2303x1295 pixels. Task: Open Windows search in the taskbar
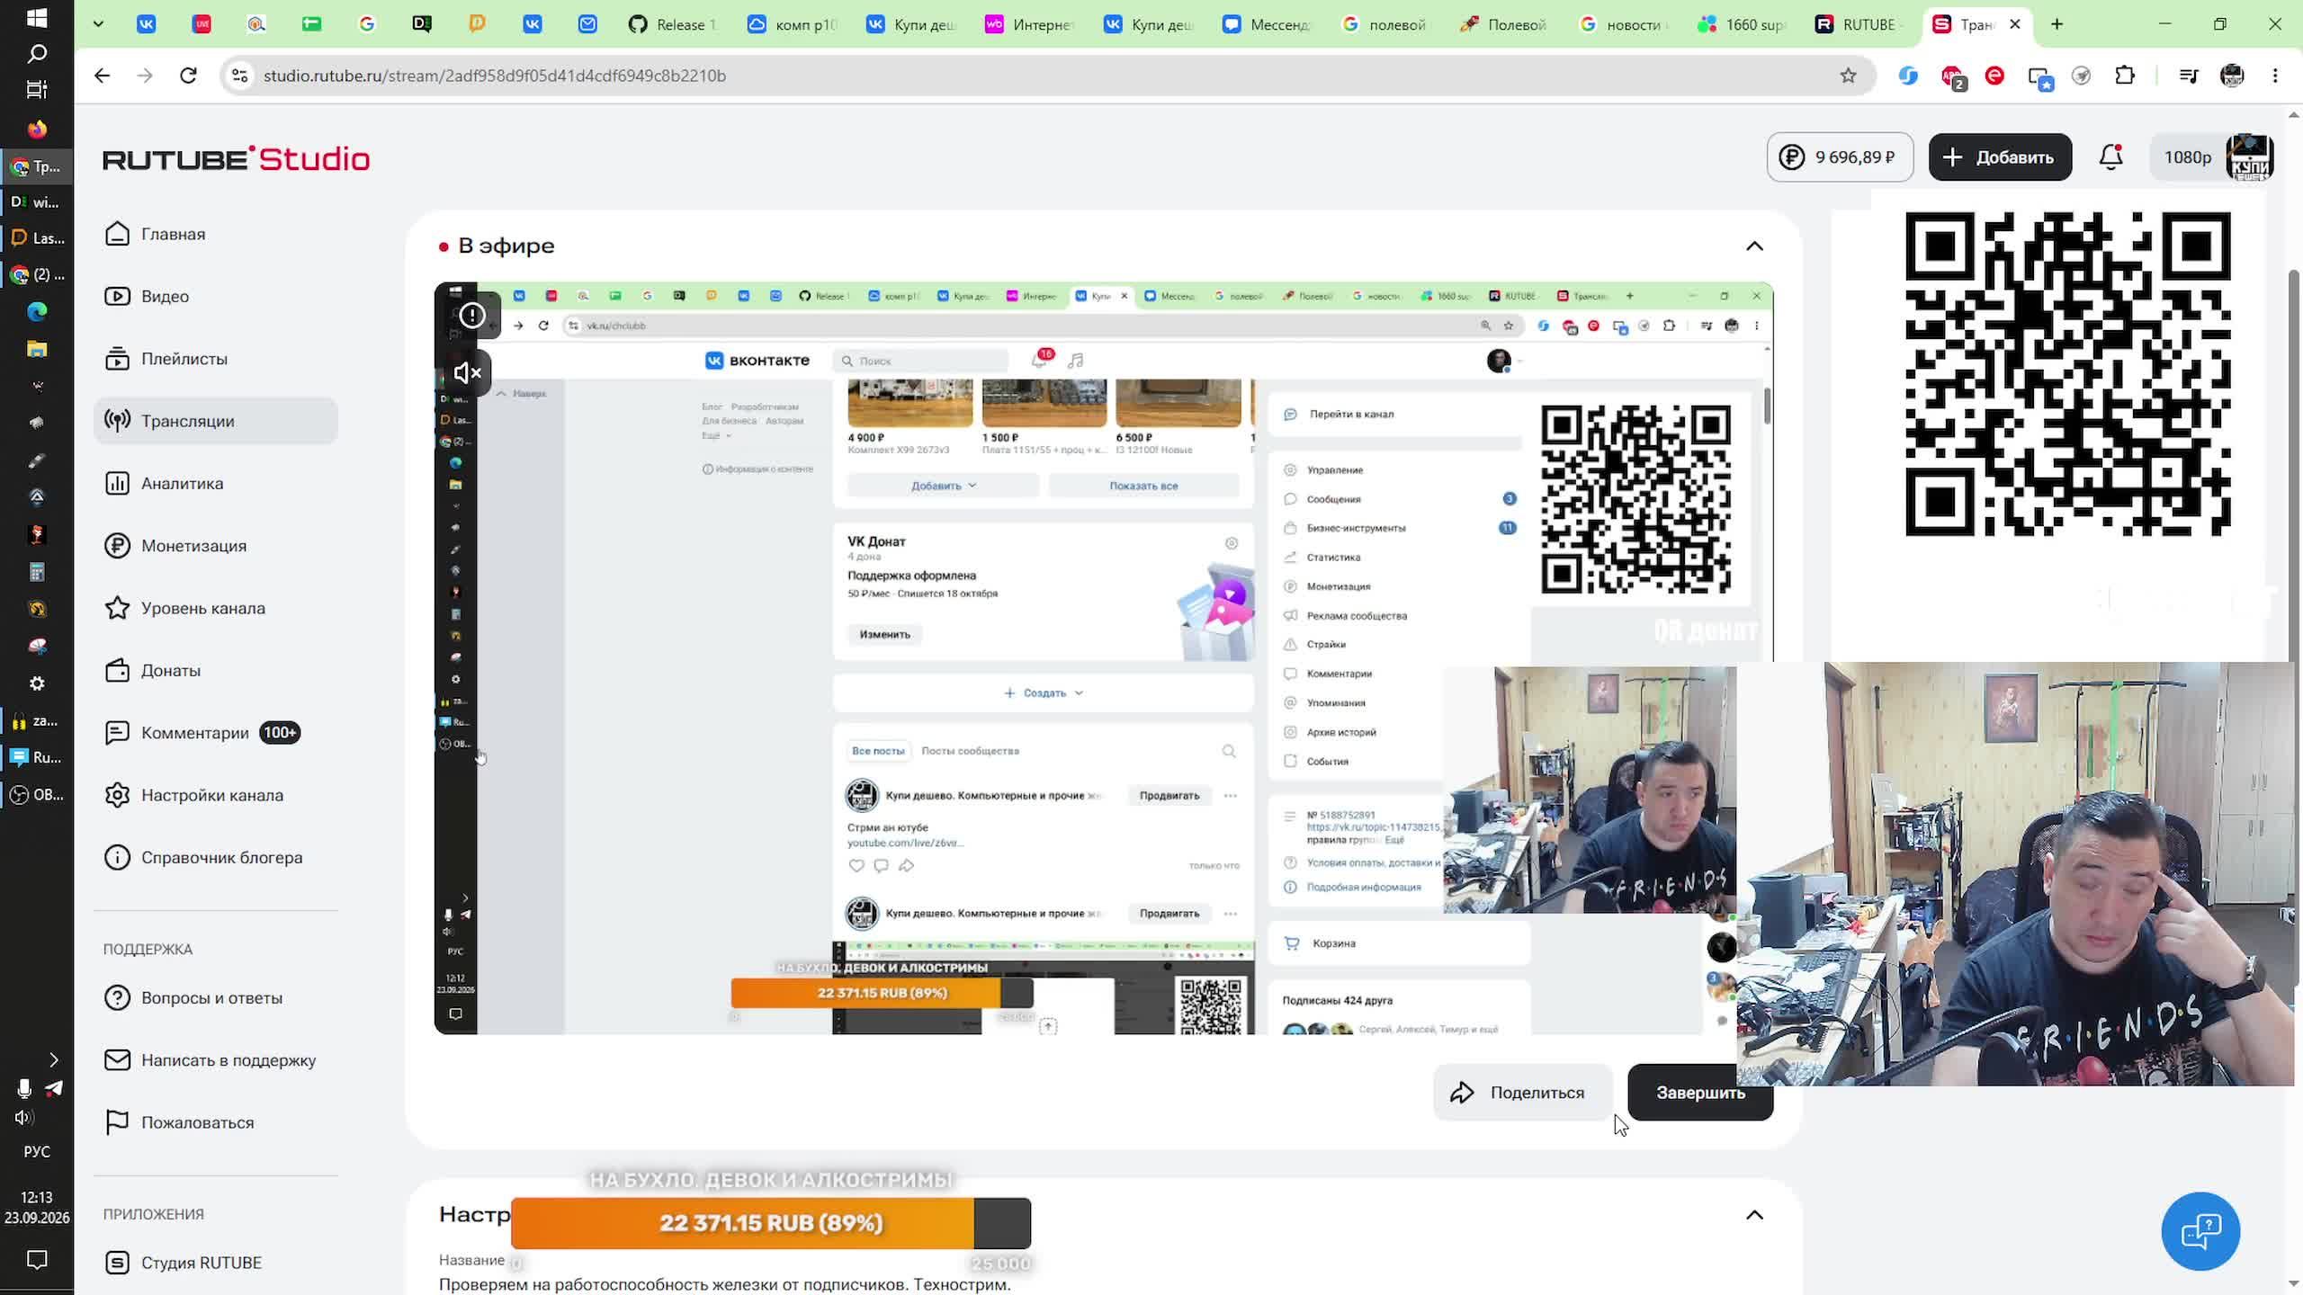(x=37, y=54)
